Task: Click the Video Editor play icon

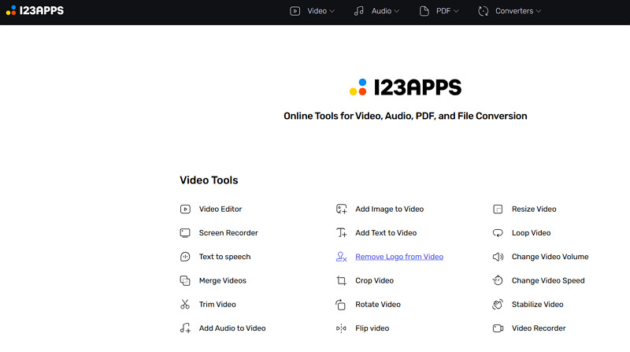Action: pos(185,209)
